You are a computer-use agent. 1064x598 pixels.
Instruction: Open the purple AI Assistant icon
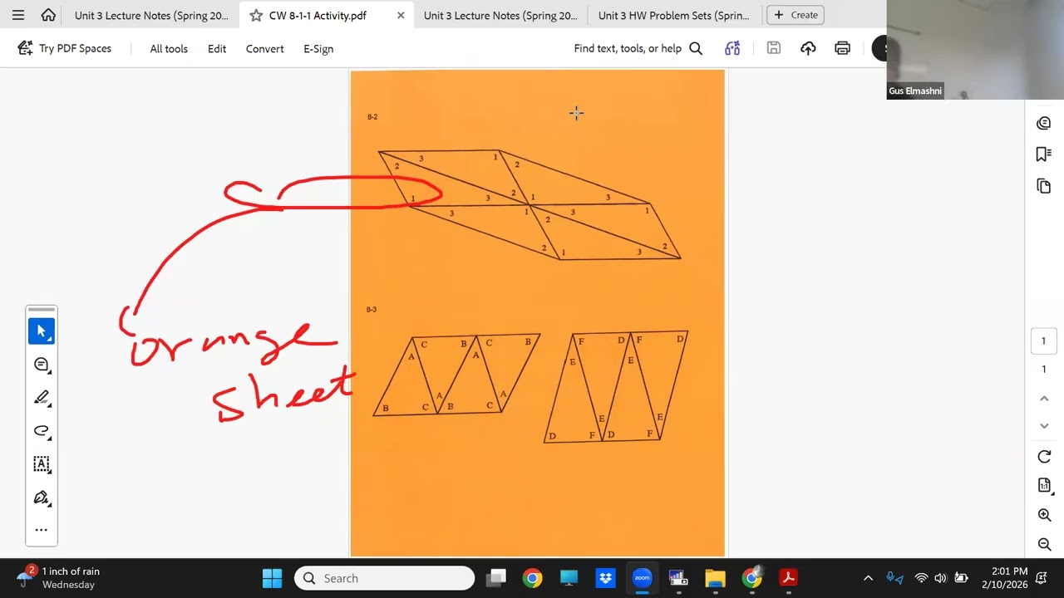coord(732,48)
